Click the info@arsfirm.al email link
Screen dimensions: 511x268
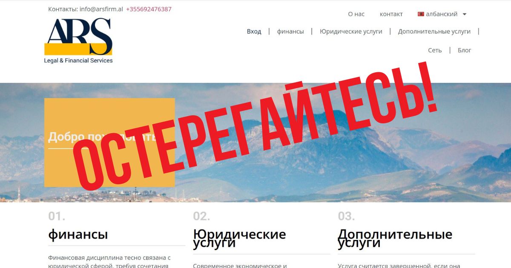[101, 9]
